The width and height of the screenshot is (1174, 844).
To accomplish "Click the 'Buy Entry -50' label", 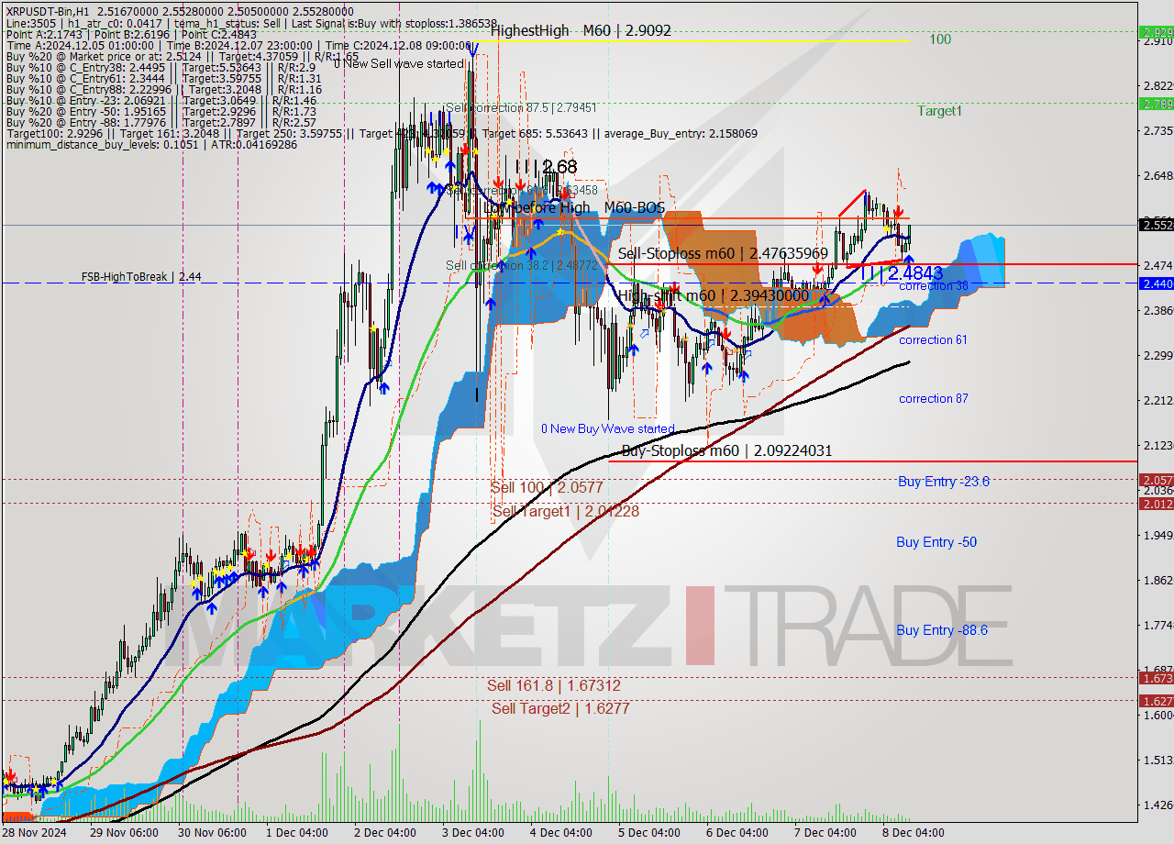I will pos(936,543).
